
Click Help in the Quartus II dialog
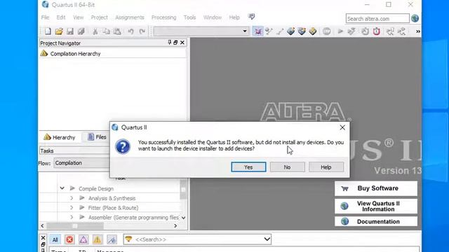tap(326, 167)
